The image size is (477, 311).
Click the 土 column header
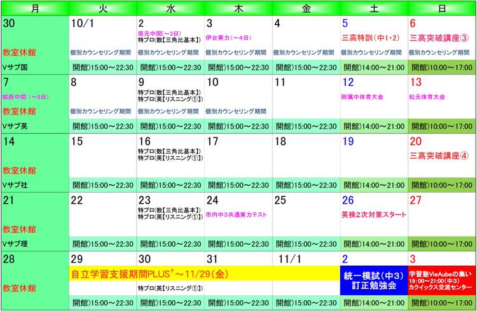click(373, 8)
